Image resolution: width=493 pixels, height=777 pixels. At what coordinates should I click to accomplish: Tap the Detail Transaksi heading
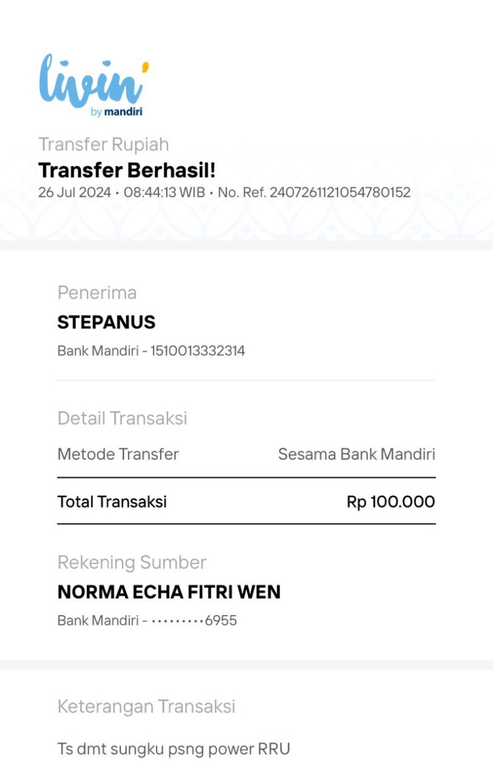122,418
